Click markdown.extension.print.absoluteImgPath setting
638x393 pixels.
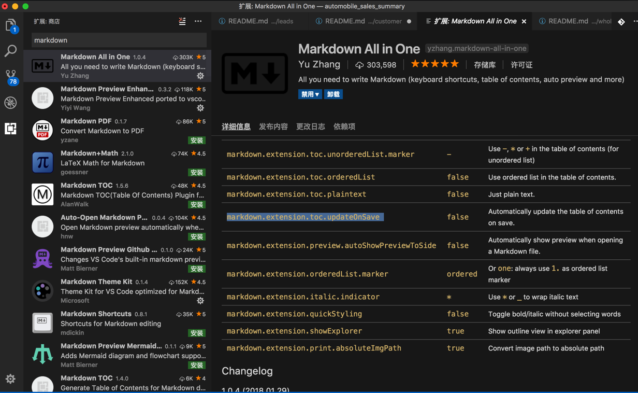[314, 348]
